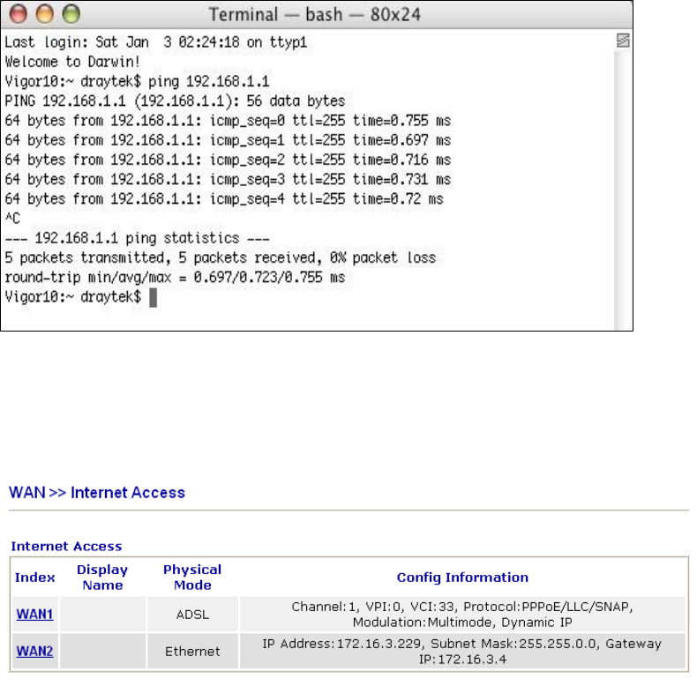Click the ADSL physical mode cell
697x686 pixels.
[192, 615]
